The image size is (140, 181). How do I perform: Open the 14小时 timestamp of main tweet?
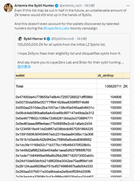click(89, 6)
